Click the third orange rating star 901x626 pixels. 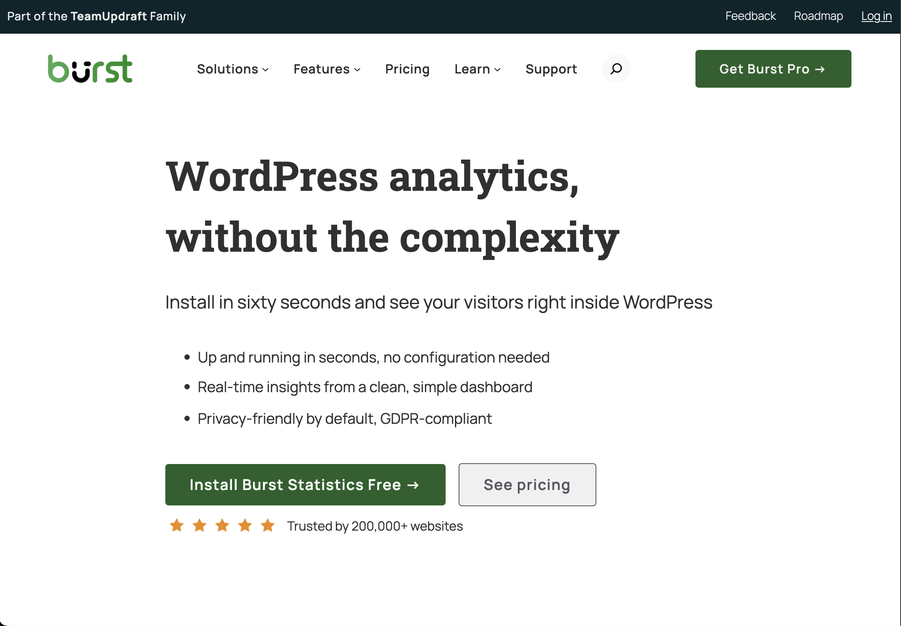pyautogui.click(x=222, y=525)
